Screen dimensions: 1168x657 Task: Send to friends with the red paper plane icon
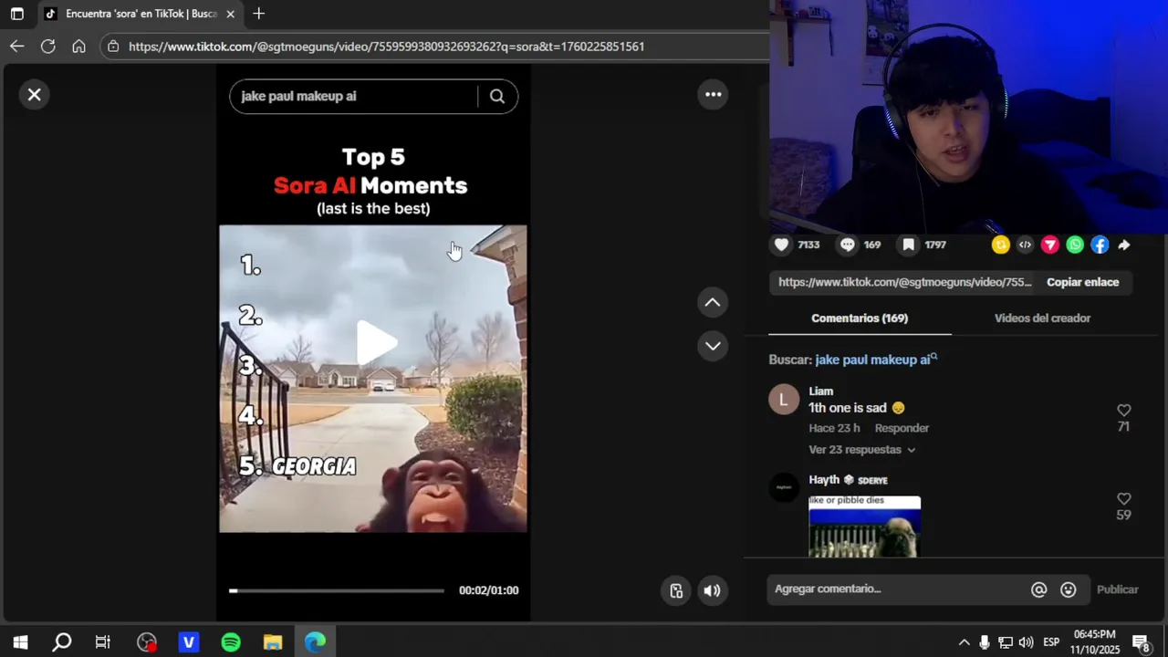click(x=1050, y=245)
